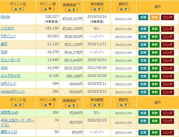Open the Tポイント link
The height and width of the screenshot is (137, 179).
coord(8,36)
